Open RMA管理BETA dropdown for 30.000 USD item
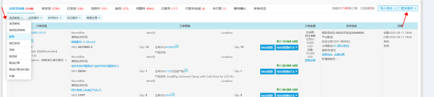 287,95
